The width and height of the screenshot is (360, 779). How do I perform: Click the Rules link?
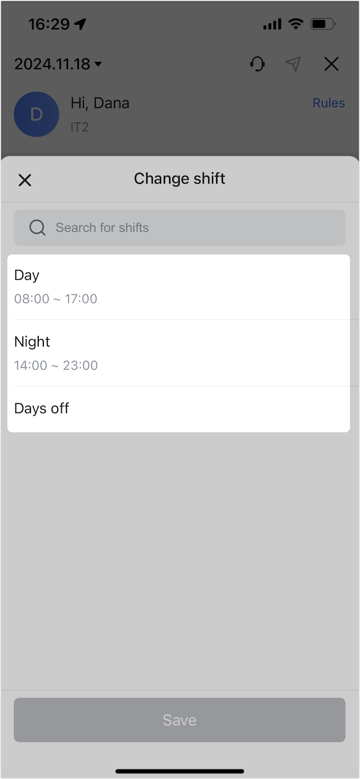pyautogui.click(x=329, y=103)
